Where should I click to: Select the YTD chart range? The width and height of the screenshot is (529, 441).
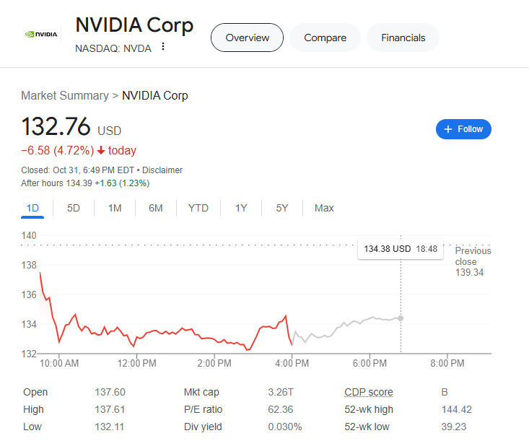tap(198, 208)
